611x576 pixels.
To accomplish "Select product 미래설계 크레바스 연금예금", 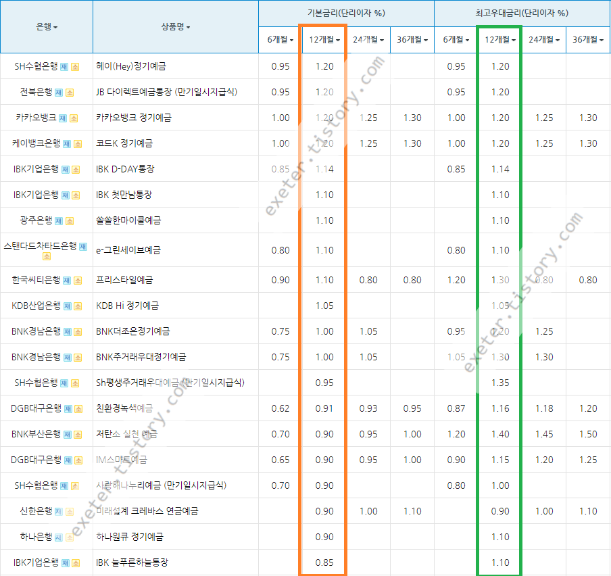I will [x=147, y=511].
